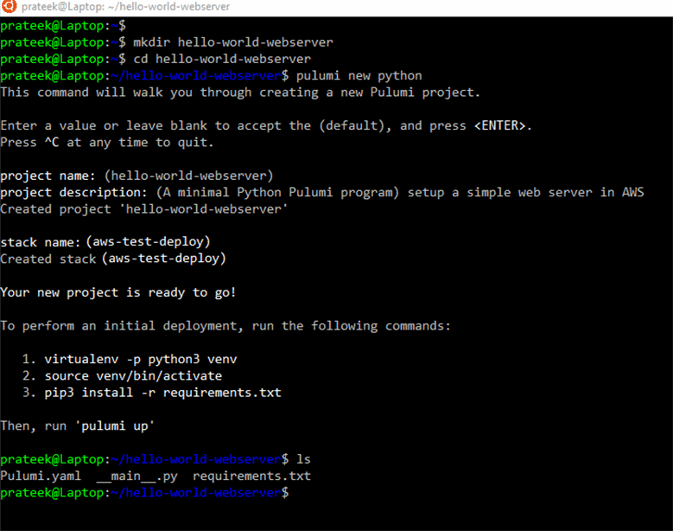Click the 'cd hello-world-webserver' command text
This screenshot has width=673, height=531.
click(x=221, y=59)
